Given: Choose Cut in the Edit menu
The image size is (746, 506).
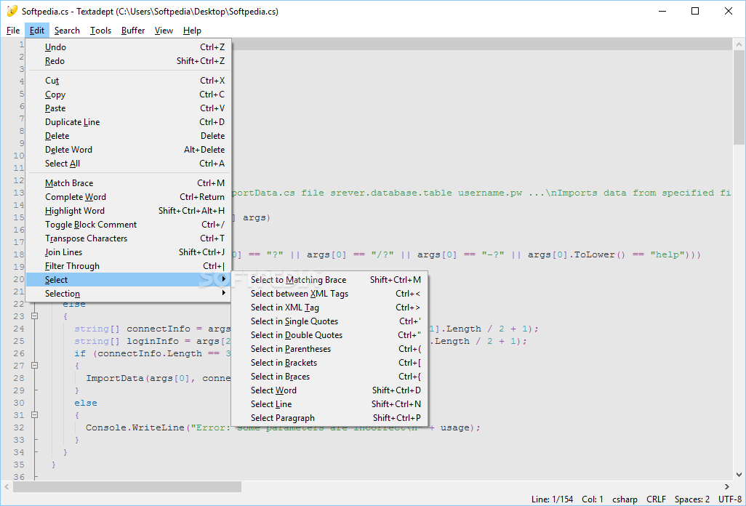Looking at the screenshot, I should coord(129,81).
